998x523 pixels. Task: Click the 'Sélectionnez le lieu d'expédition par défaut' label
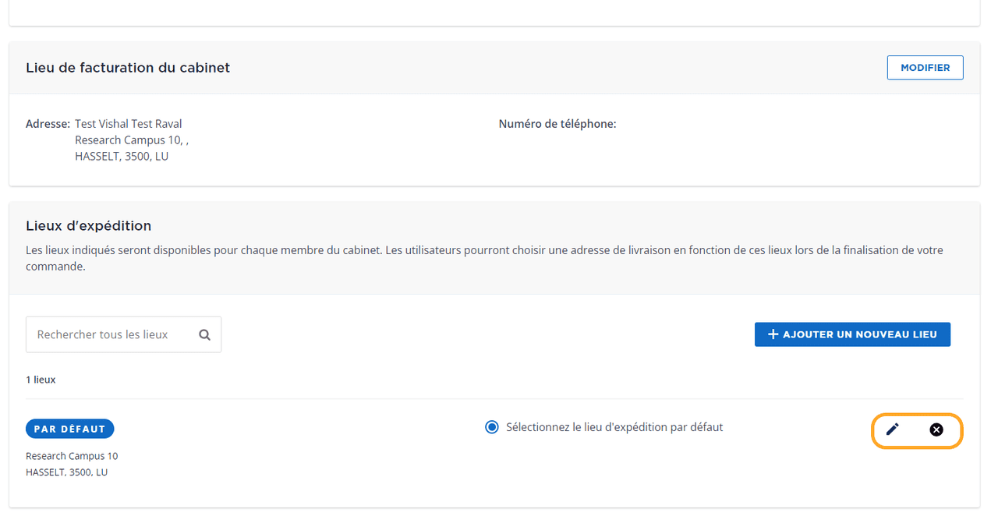pos(614,427)
